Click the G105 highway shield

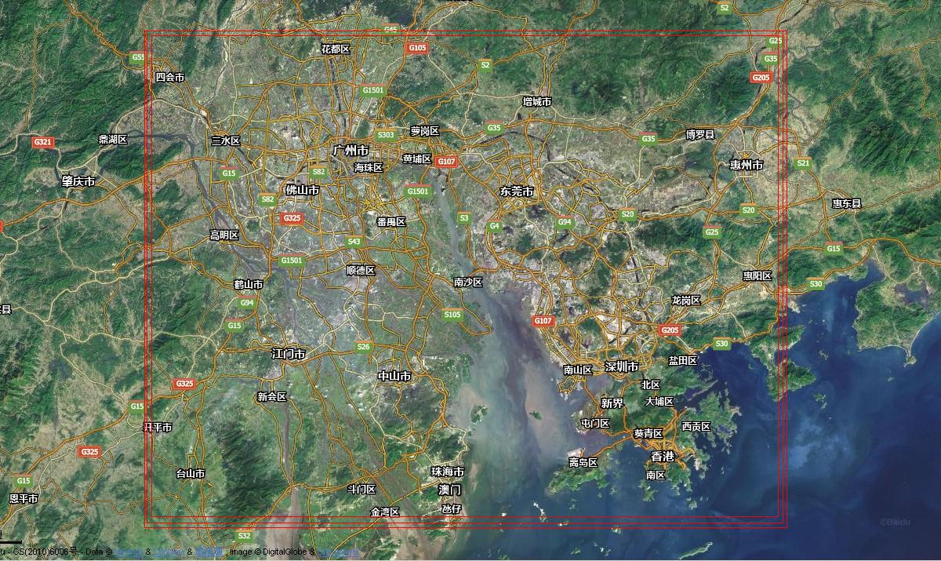point(418,48)
